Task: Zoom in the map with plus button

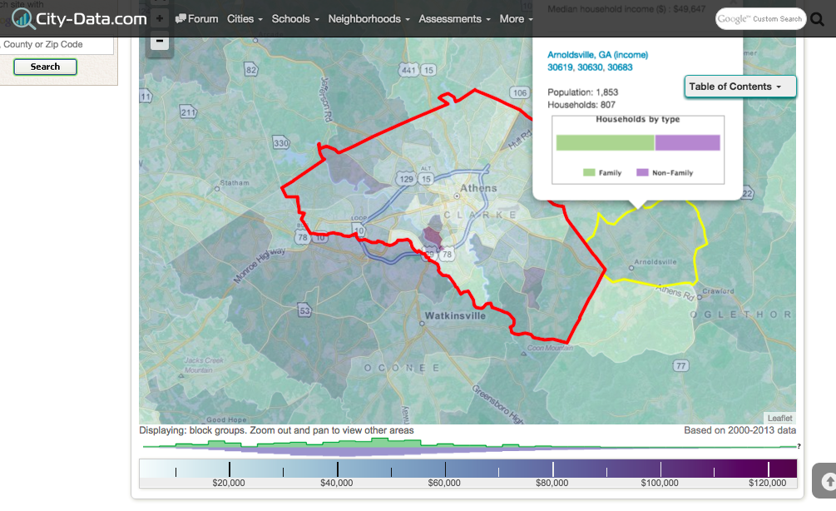Action: point(160,18)
